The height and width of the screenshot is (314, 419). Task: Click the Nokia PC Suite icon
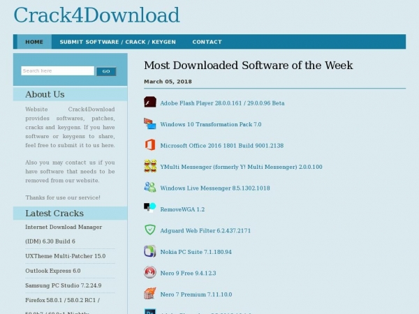(150, 251)
